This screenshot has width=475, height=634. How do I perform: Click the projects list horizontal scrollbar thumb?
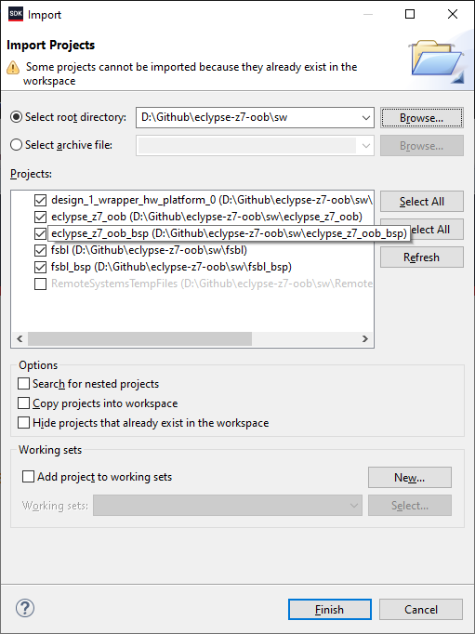click(x=139, y=338)
